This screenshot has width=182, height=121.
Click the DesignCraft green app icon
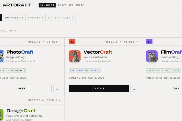tap(2, 115)
